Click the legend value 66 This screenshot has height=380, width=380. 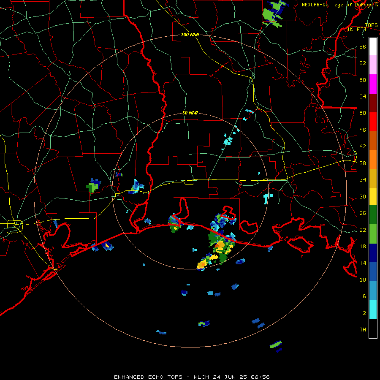coord(363,46)
